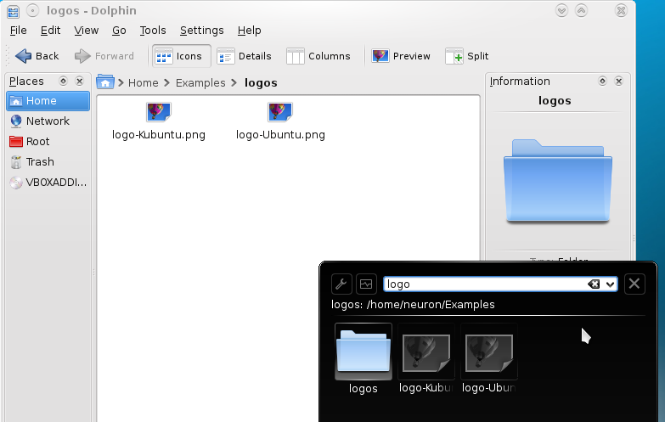Expand arrow after Examples breadcrumb
This screenshot has width=665, height=422.
[x=234, y=82]
